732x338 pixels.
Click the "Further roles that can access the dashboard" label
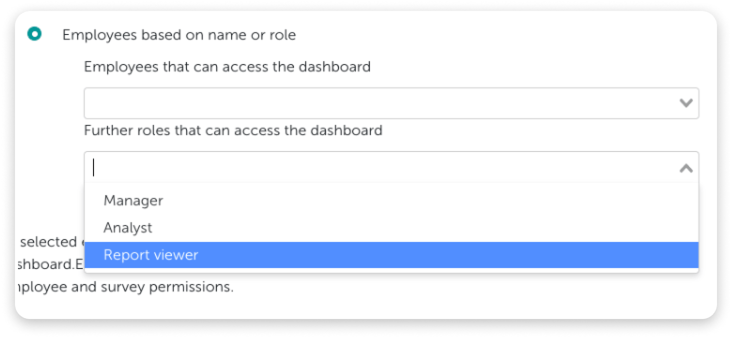pyautogui.click(x=233, y=131)
